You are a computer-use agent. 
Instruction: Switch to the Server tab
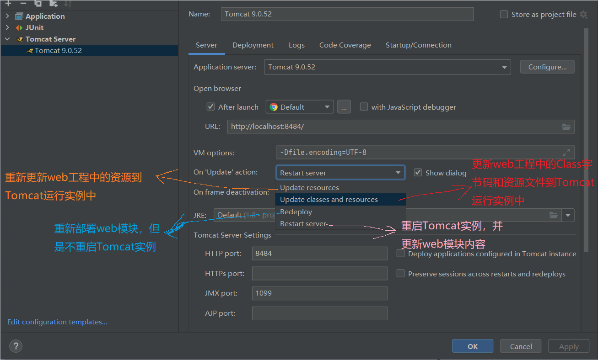pos(206,45)
